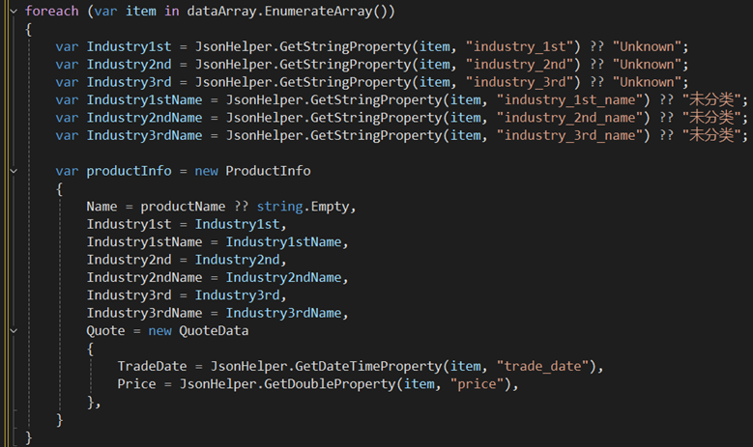Click the item variable in the foreach header
The height and width of the screenshot is (447, 753).
pos(140,11)
